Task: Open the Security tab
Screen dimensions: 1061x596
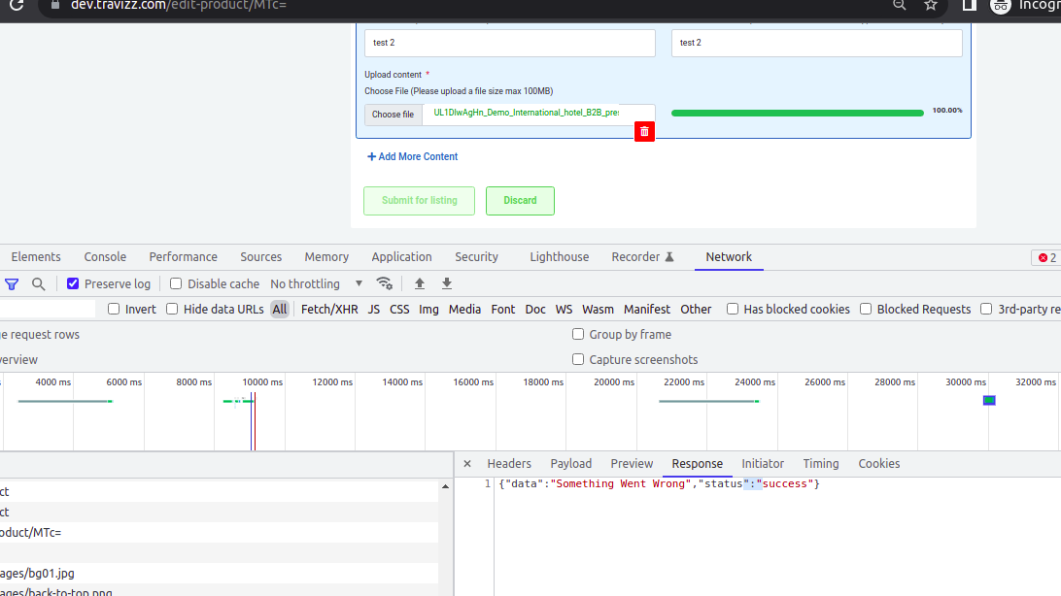Action: (x=476, y=257)
